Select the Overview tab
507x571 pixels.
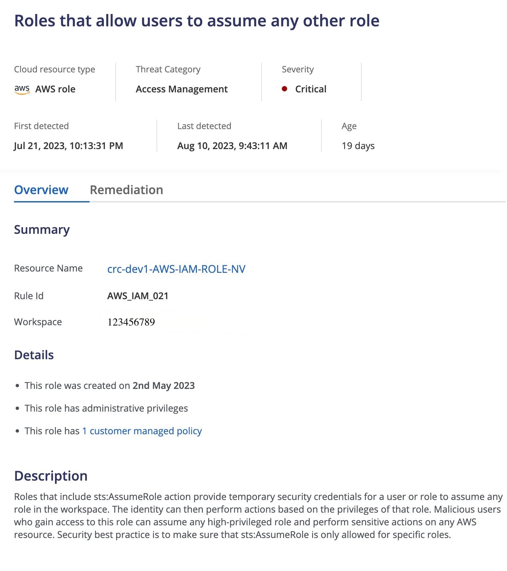coord(41,190)
